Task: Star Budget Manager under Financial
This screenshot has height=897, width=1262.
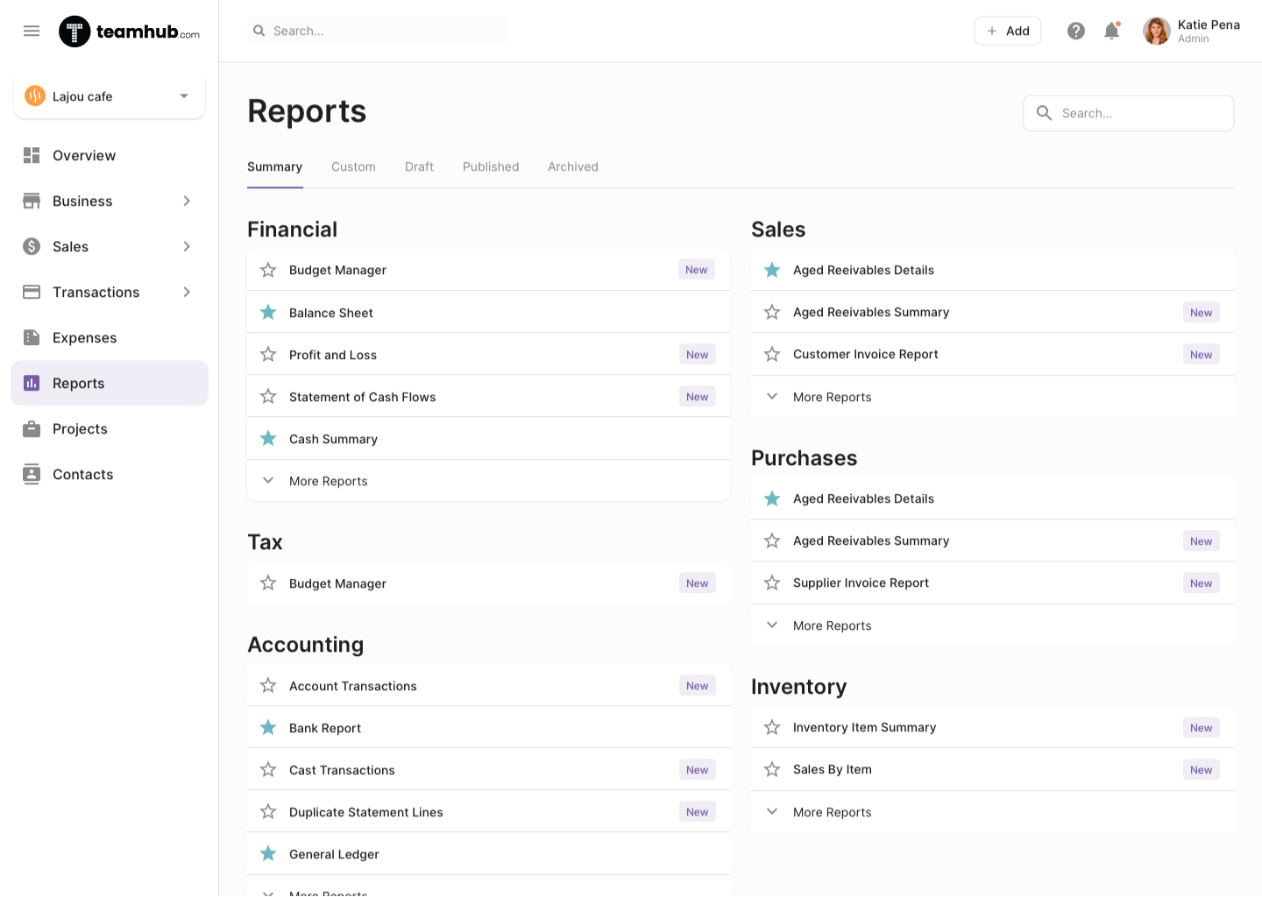Action: tap(268, 270)
